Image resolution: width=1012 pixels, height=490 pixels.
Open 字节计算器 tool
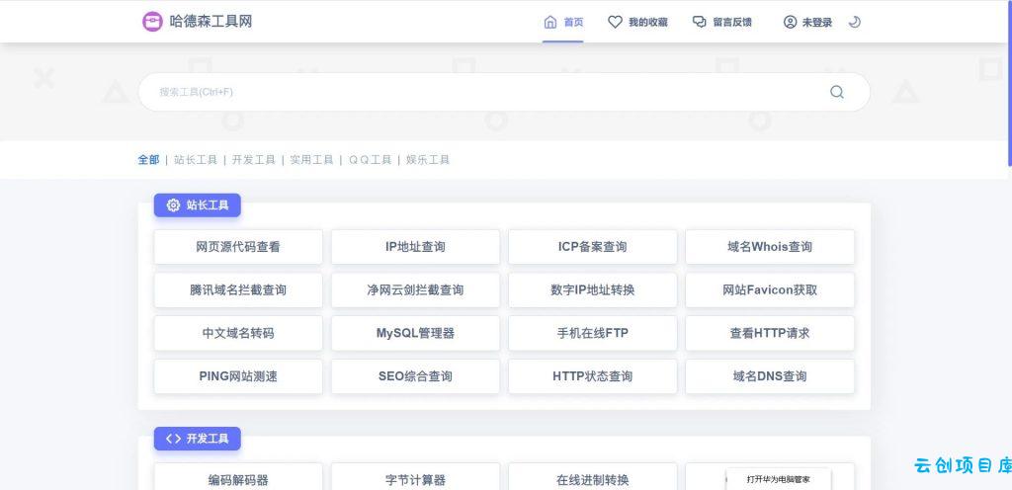coord(416,477)
